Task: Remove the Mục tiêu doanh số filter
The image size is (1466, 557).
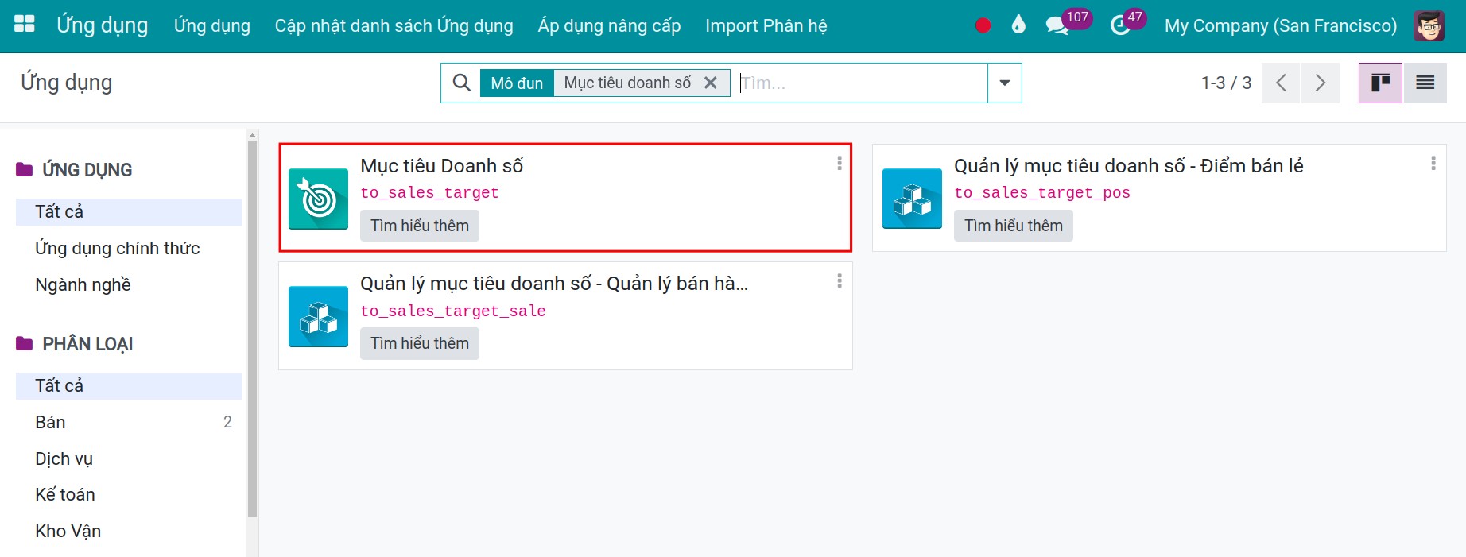Action: [x=711, y=83]
